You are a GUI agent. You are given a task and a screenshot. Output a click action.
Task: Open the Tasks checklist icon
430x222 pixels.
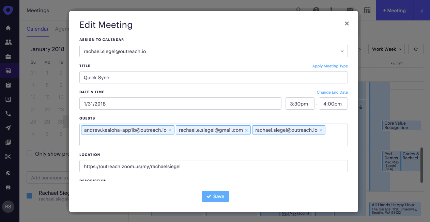click(x=8, y=85)
